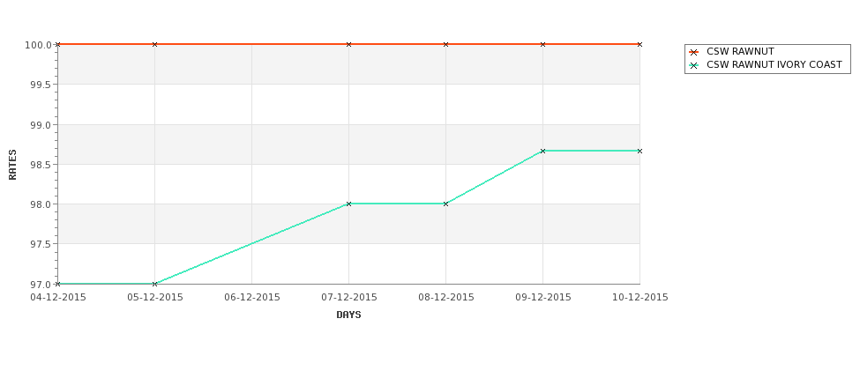Select Ivory Coast data point on 08-12-2015
860x378 pixels.
pos(446,204)
